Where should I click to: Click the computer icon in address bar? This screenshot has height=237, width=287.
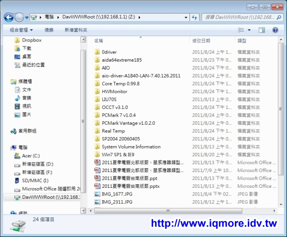point(34,17)
